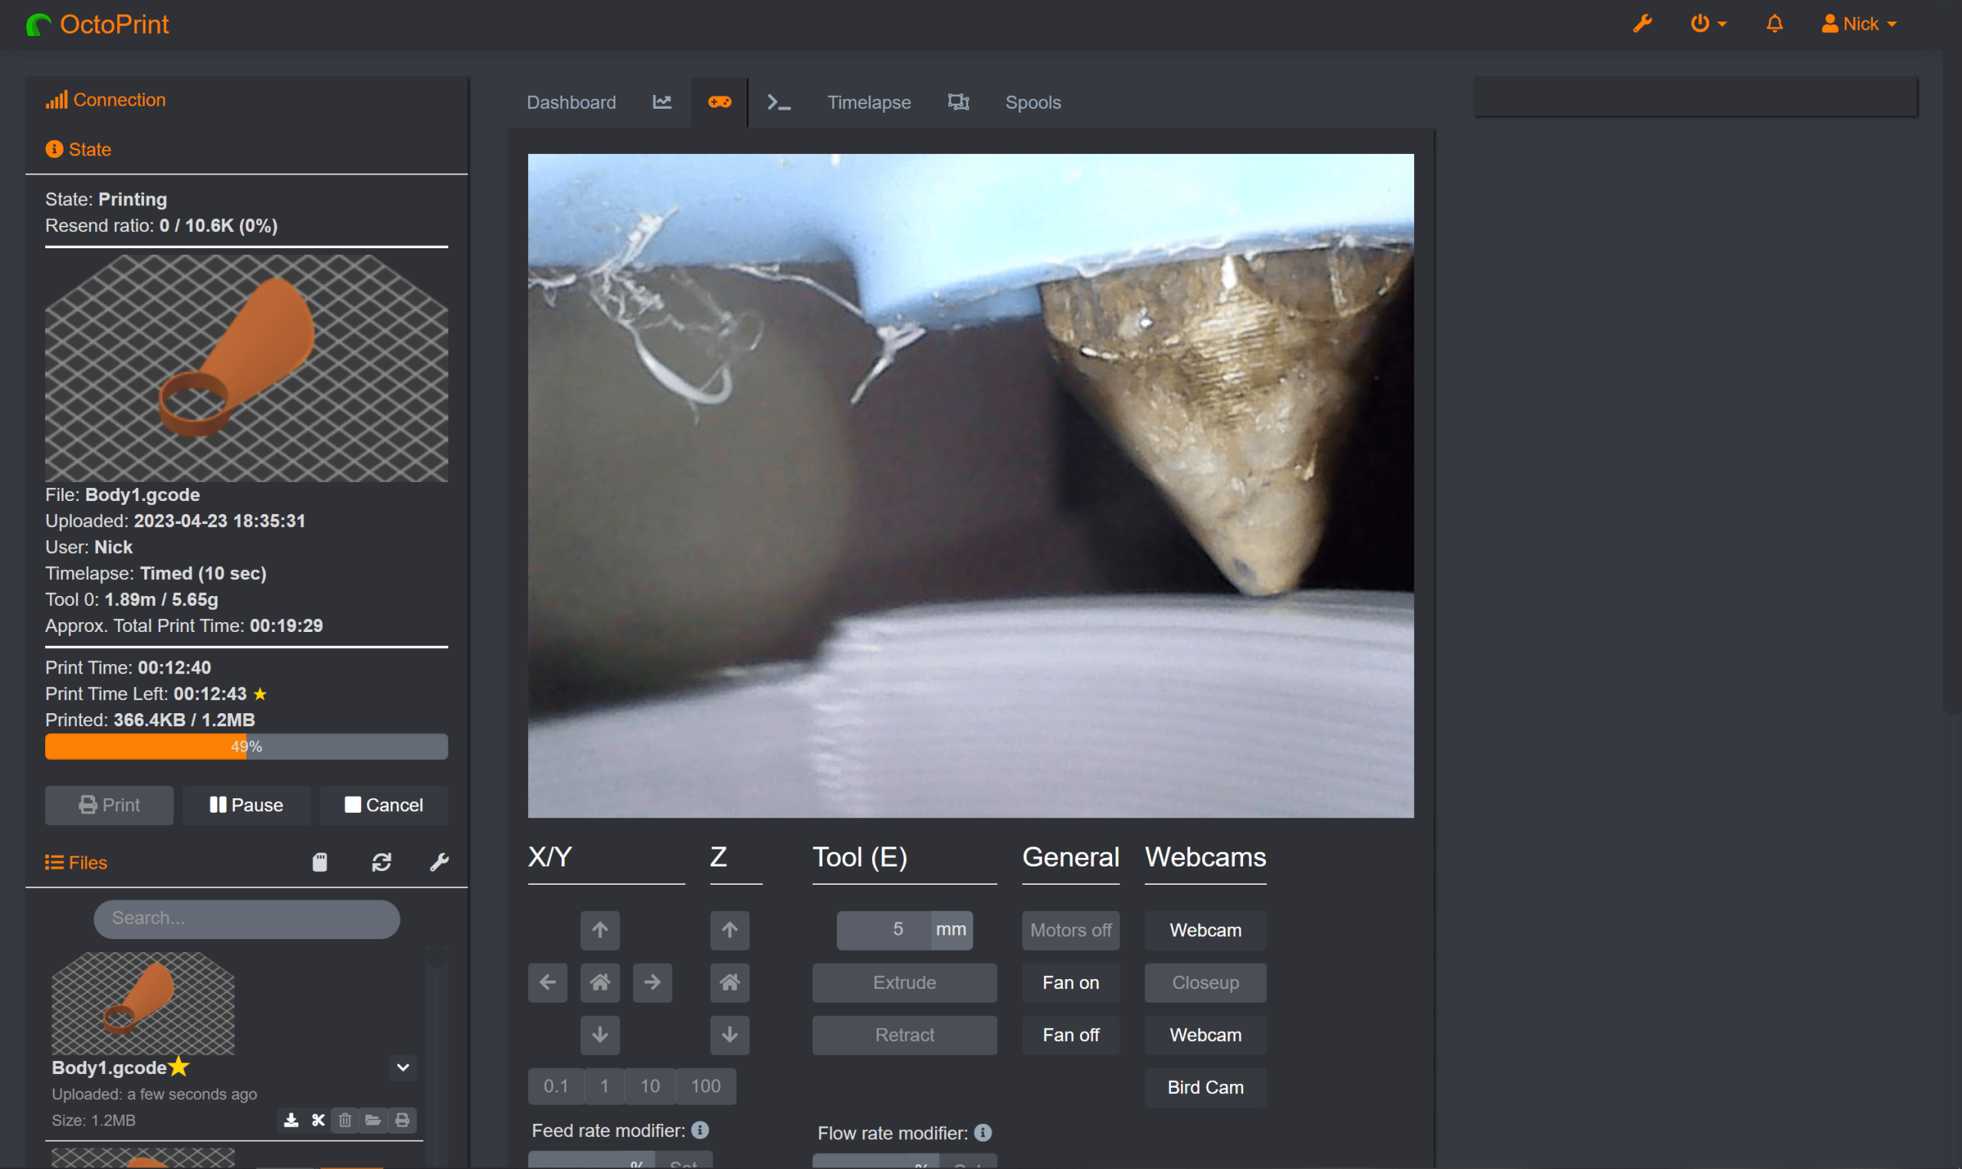This screenshot has width=1962, height=1169.
Task: Collapse the State panel
Action: [x=78, y=149]
